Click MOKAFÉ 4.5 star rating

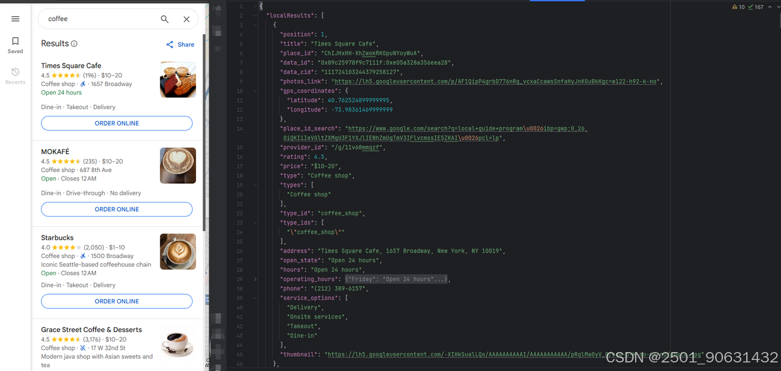point(66,162)
